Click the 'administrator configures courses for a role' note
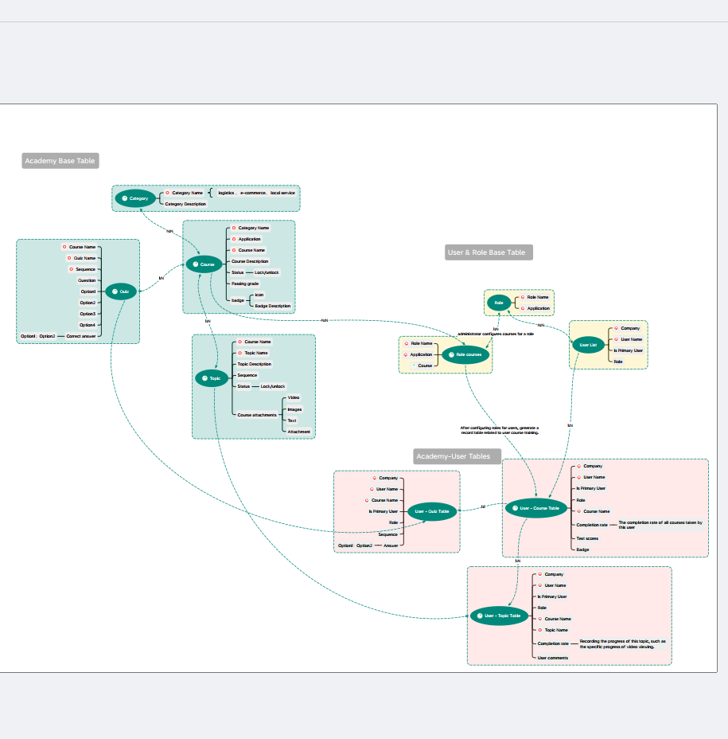Screen dimensions: 728x739 [495, 334]
